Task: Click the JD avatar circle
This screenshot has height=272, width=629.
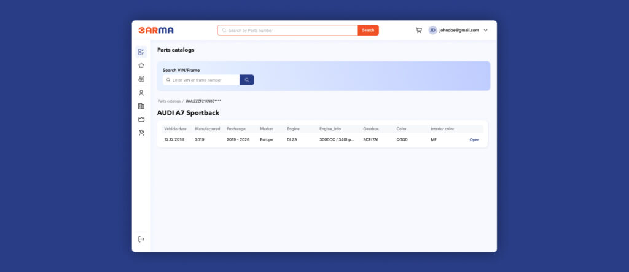Action: 432,30
